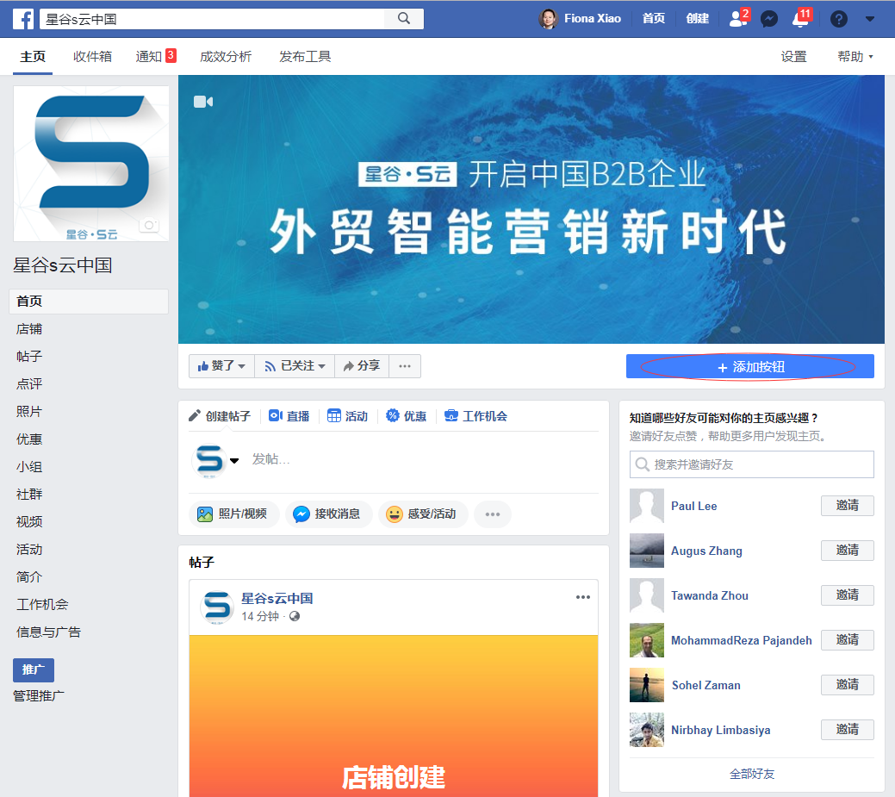Expand the 已关注 follow settings dropdown
The image size is (895, 797).
pos(294,365)
